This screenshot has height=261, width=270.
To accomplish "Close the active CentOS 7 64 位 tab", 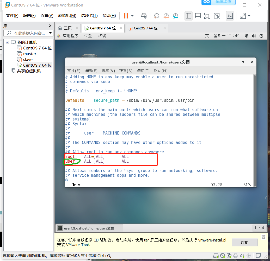I will click(x=121, y=28).
